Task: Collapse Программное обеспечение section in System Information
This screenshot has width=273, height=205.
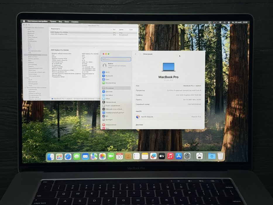Action: 25,88
